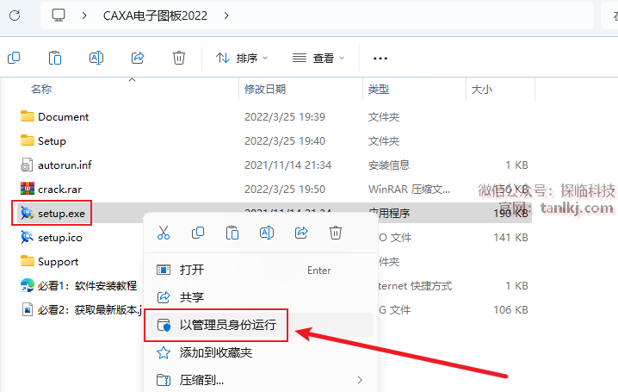Open the 排序 sort dropdown
The width and height of the screenshot is (618, 392).
(x=242, y=59)
